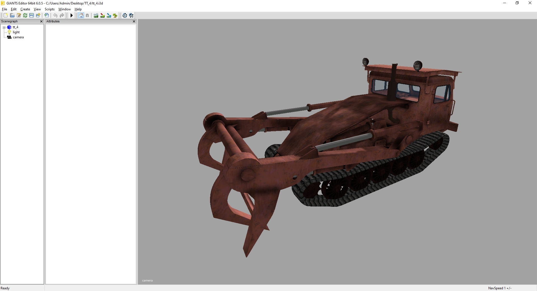
Task: Click the Undo arrow icon
Action: coord(55,15)
